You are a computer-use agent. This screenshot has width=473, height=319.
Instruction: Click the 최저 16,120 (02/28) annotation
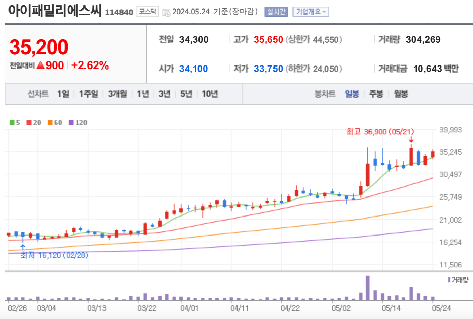[54, 255]
